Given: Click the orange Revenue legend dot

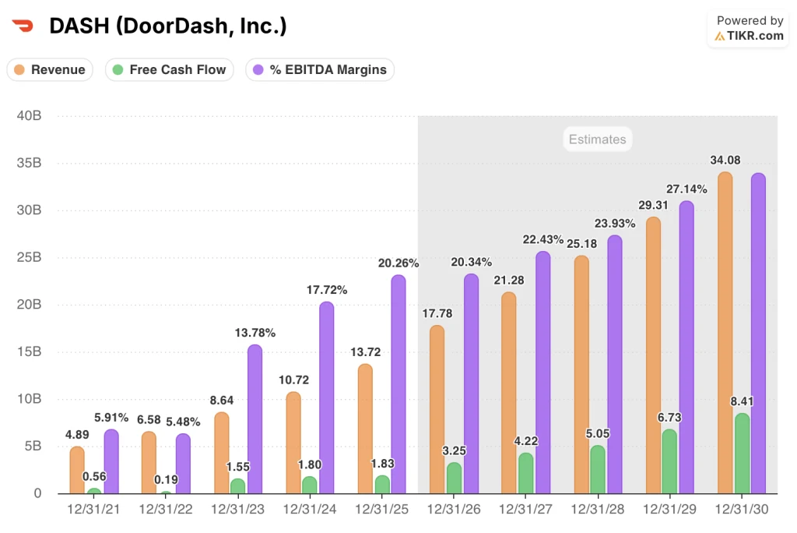Looking at the screenshot, I should coord(19,70).
